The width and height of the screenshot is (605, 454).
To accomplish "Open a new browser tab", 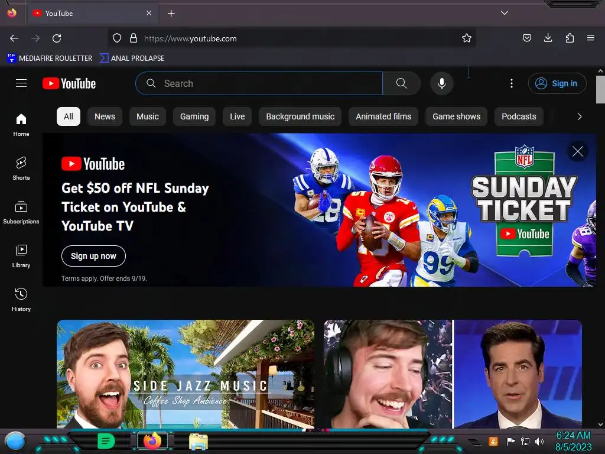I will pos(171,14).
